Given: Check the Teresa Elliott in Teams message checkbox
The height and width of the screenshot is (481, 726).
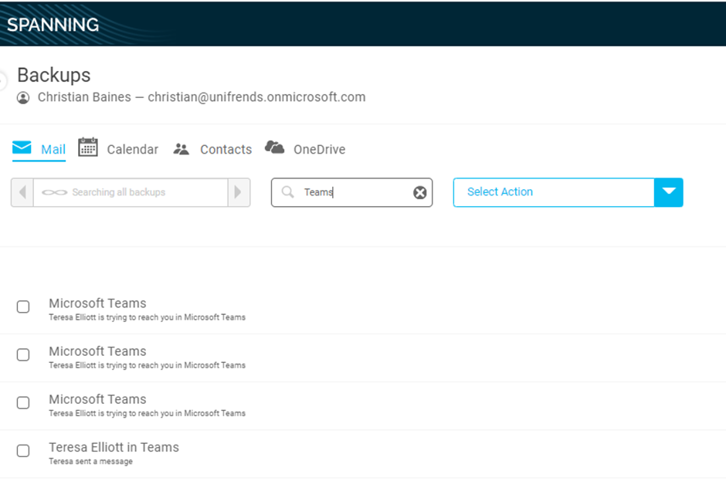Looking at the screenshot, I should 23,450.
